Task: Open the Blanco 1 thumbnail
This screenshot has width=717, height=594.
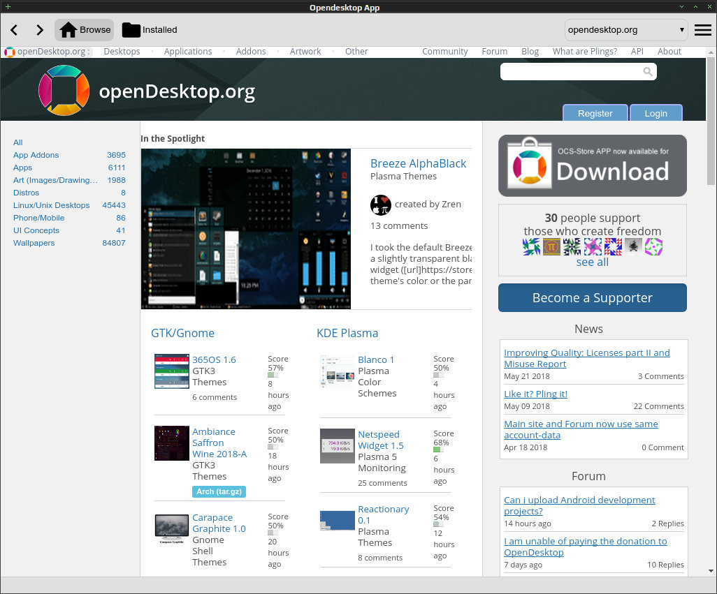Action: coord(338,371)
